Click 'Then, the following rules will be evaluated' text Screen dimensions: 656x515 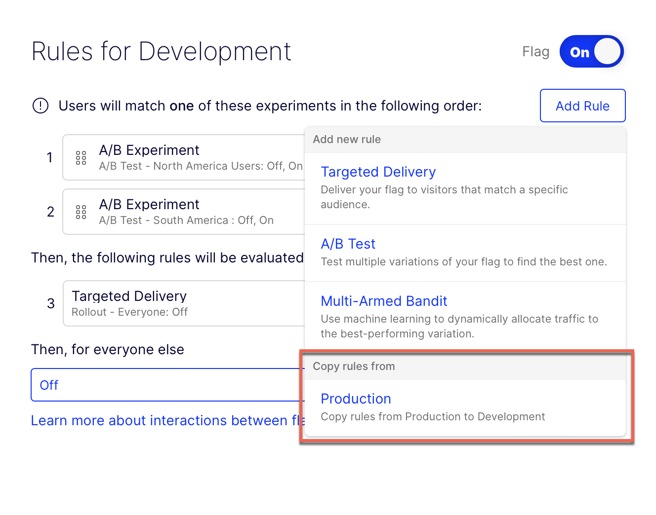tap(167, 257)
